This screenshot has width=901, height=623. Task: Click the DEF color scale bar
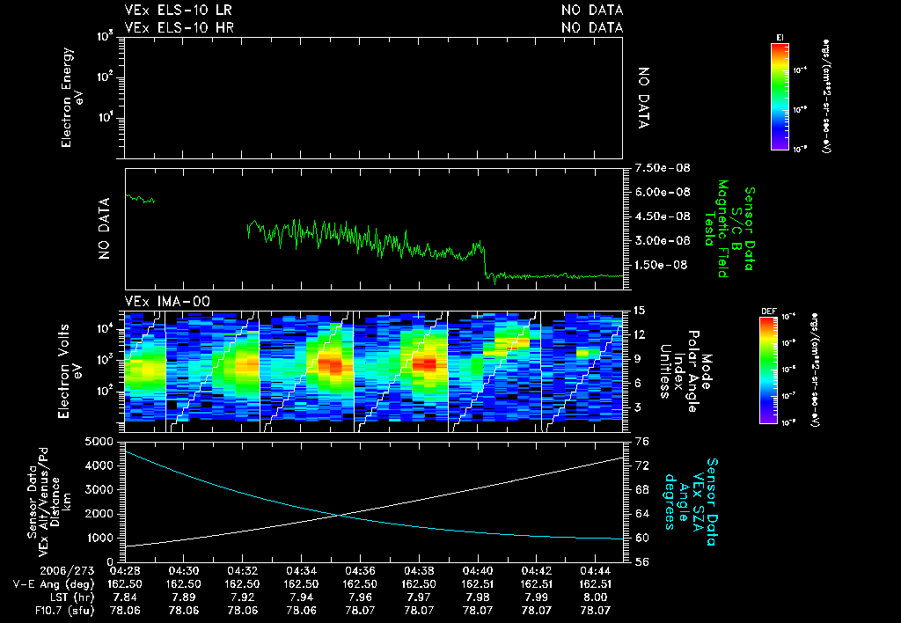pyautogui.click(x=768, y=370)
